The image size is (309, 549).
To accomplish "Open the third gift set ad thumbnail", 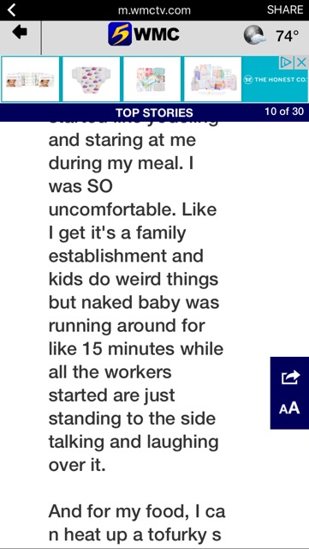I will (152, 79).
